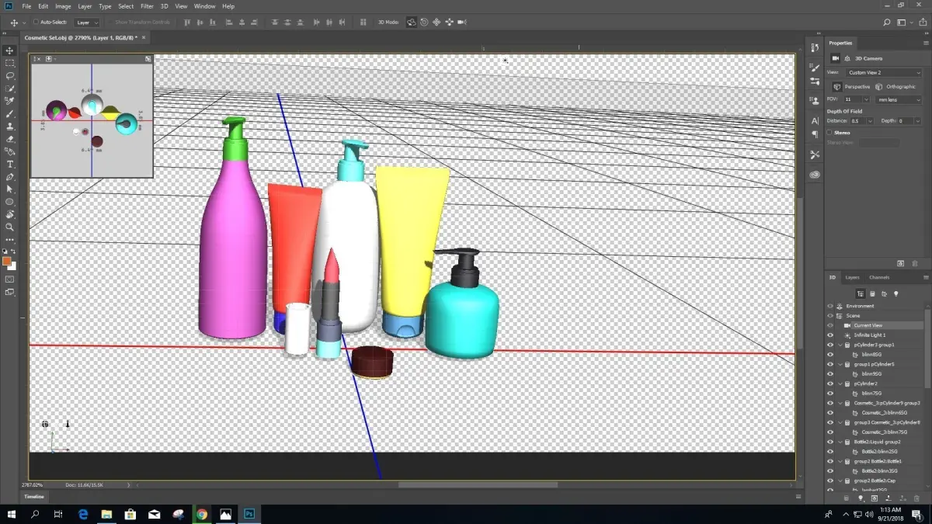The height and width of the screenshot is (524, 932).
Task: Open the Auto-Select Layer dropdown
Action: coord(87,23)
